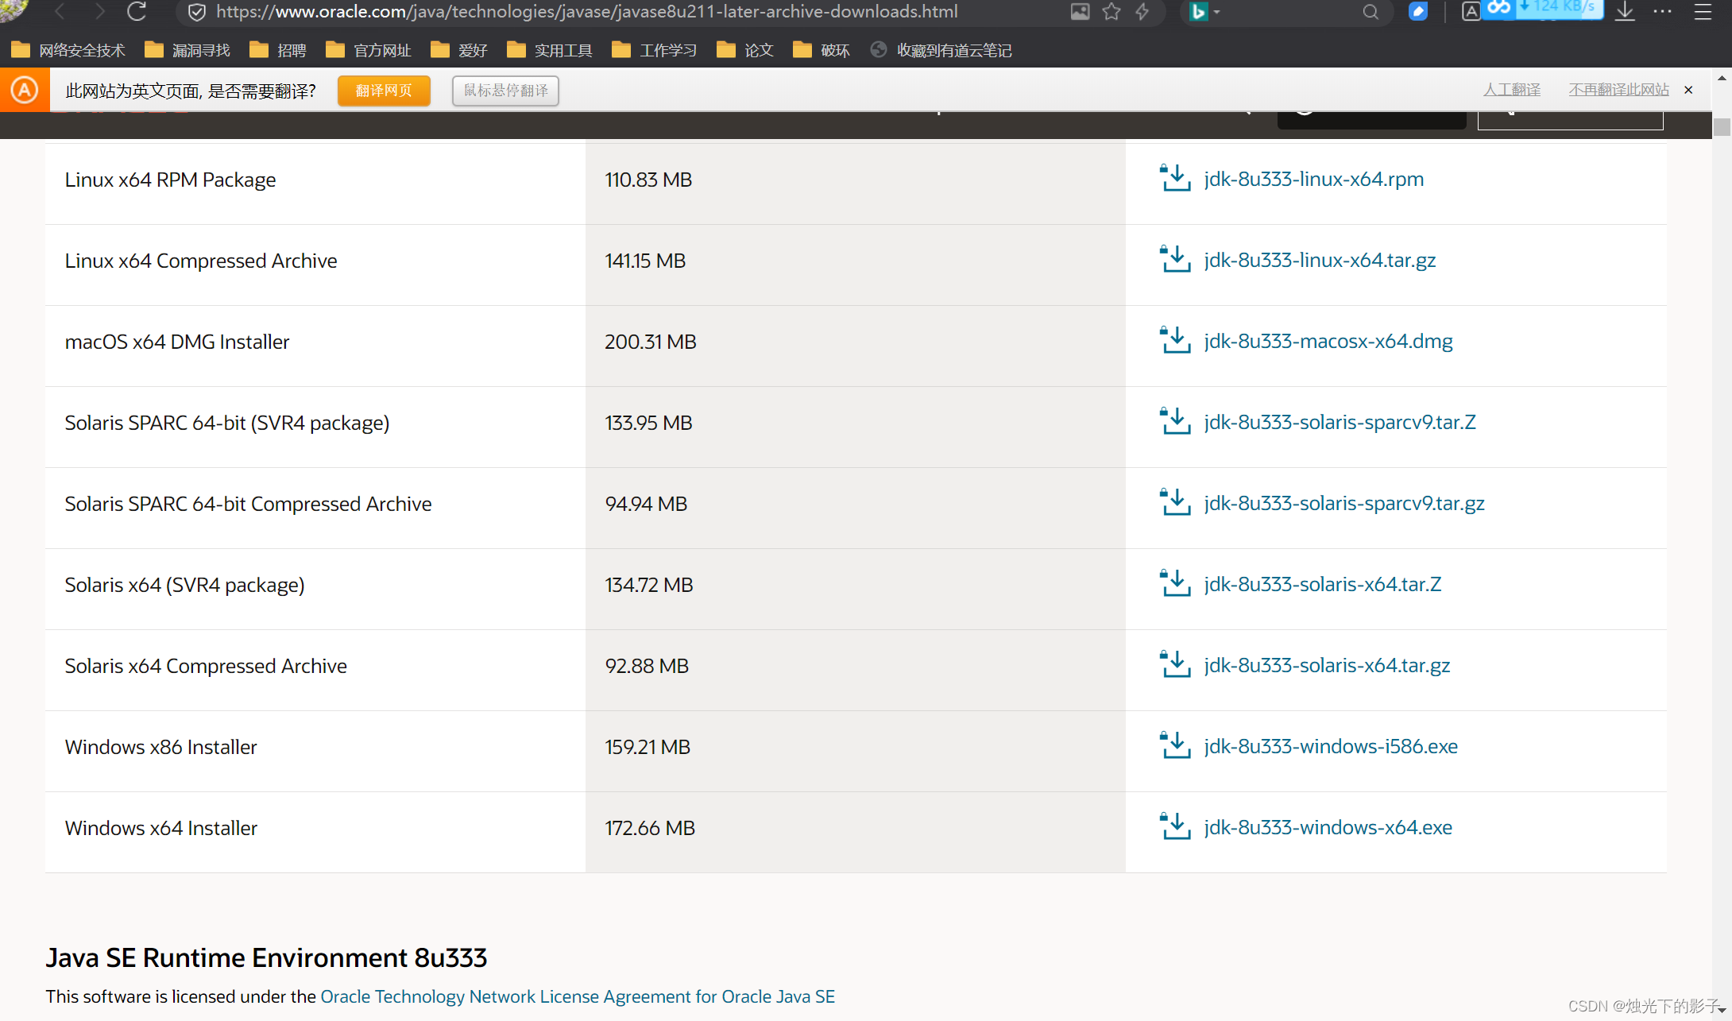1732x1021 pixels.
Task: Click download icon beside solaris-sparcv9.tar.Z
Action: point(1175,421)
